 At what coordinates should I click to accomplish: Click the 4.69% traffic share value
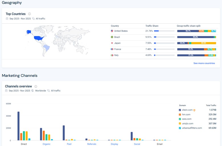(148, 55)
